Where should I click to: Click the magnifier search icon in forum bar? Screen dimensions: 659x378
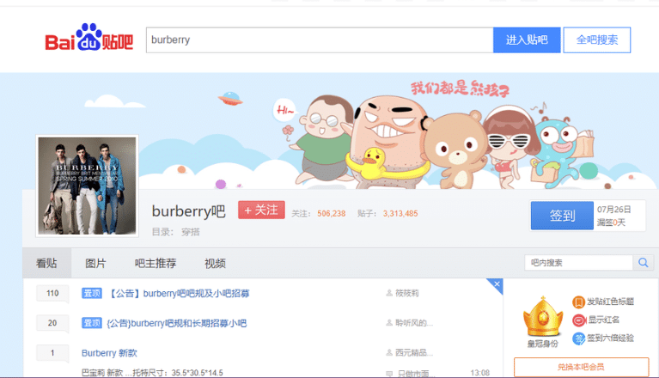(x=643, y=263)
